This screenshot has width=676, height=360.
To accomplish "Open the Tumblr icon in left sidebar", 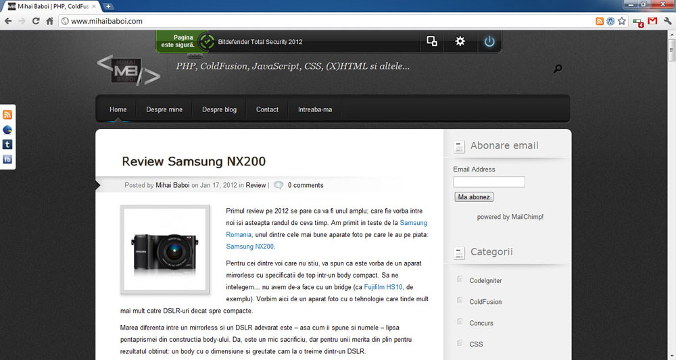I will [x=7, y=145].
